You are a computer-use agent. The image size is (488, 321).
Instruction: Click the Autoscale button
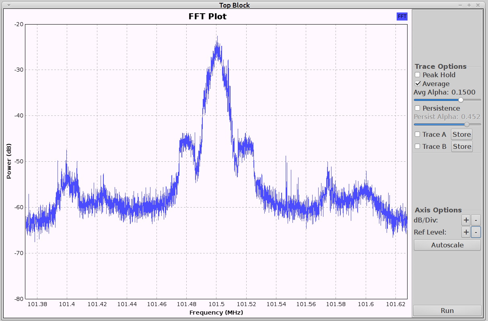[447, 245]
